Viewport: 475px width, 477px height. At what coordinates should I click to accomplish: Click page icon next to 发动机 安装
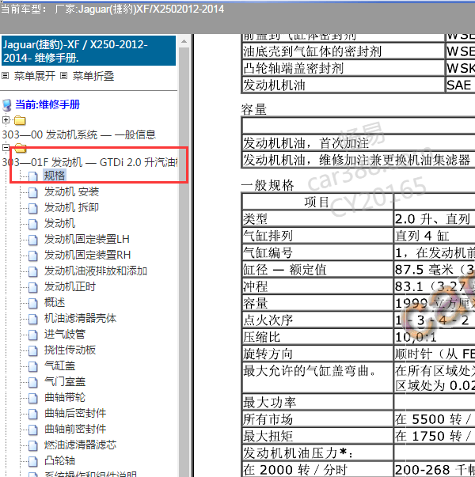[x=33, y=192]
